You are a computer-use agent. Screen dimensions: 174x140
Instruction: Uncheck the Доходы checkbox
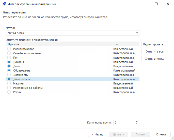[x=9, y=62]
